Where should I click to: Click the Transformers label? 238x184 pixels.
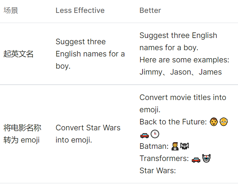click(164, 159)
